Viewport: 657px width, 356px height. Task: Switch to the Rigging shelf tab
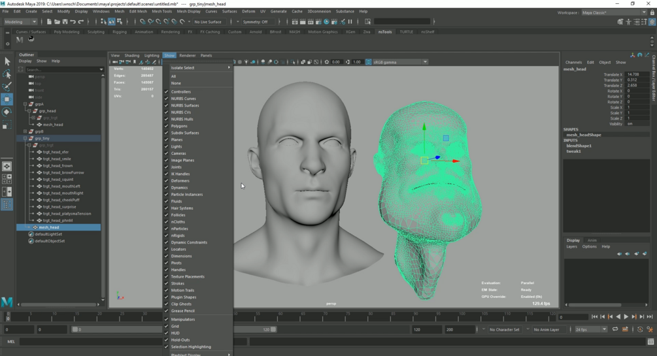tap(120, 31)
